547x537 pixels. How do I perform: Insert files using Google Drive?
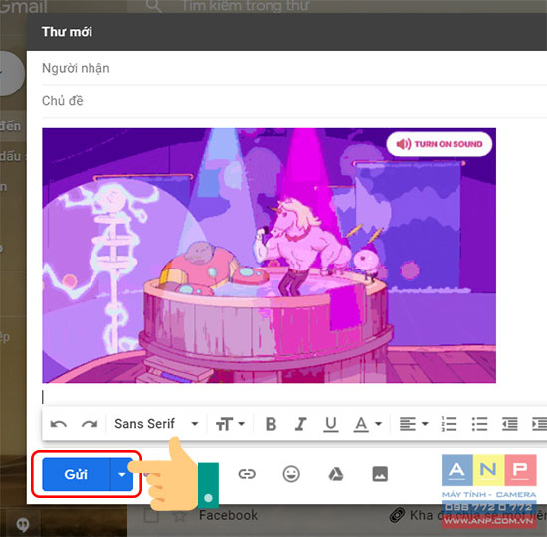click(x=335, y=474)
